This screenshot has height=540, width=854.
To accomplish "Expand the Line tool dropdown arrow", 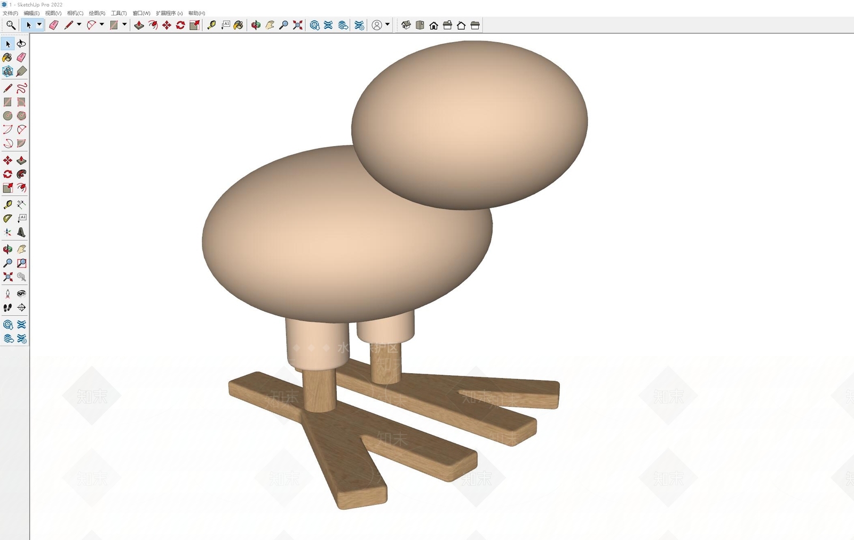I will click(79, 25).
